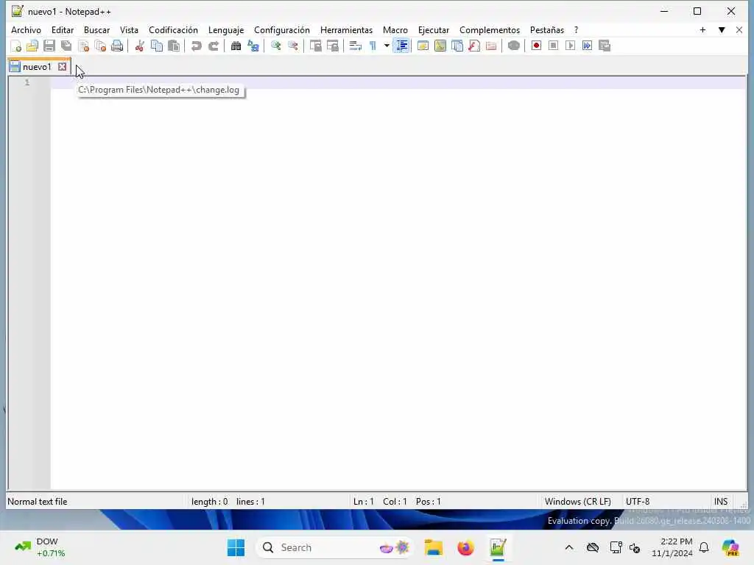Click the macro playback icon
This screenshot has height=565, width=754.
tap(571, 46)
